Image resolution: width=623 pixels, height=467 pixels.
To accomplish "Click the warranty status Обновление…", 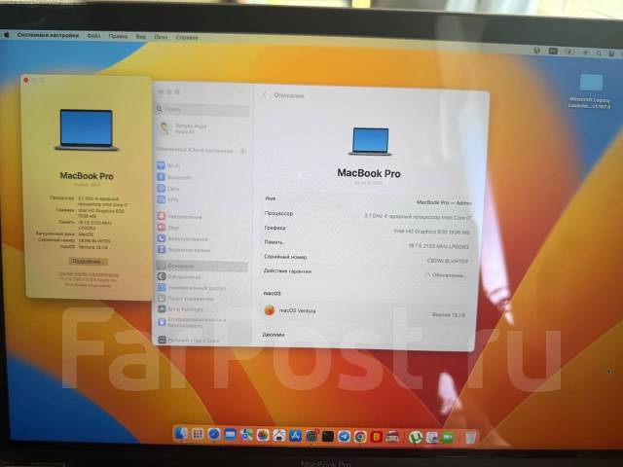I will click(x=446, y=275).
